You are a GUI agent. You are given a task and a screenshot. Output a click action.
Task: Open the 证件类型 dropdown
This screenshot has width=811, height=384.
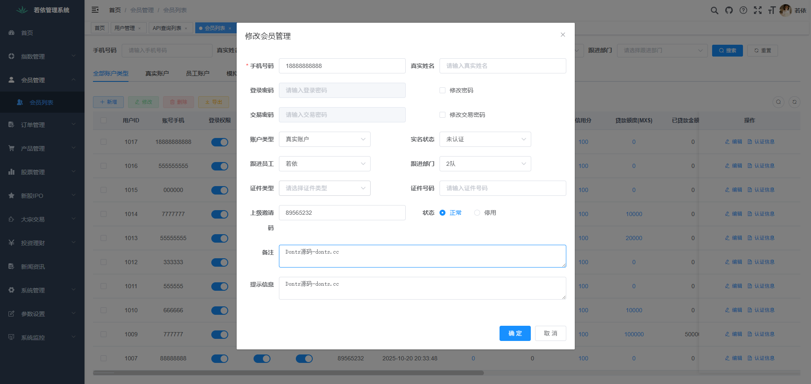[x=325, y=188]
